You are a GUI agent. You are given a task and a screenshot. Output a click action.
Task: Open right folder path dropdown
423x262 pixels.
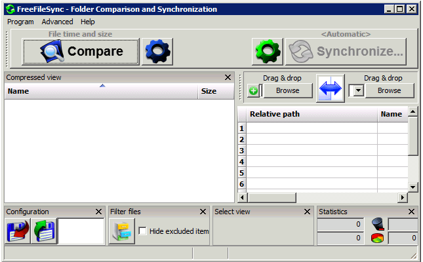[x=359, y=90]
